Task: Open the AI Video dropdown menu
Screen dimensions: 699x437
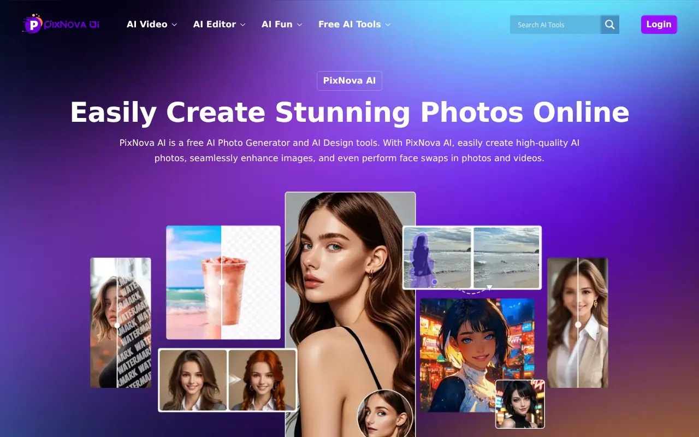Action: click(x=152, y=25)
